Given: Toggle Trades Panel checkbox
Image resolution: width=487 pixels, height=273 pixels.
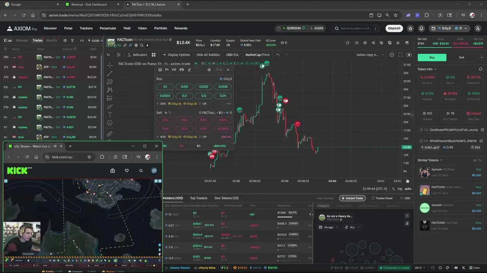Looking at the screenshot, I should 373,198.
